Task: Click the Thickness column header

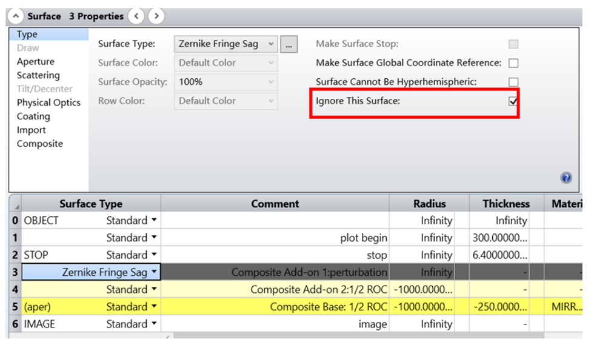Action: pos(506,204)
